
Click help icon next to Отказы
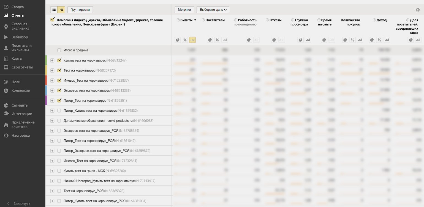coord(267,20)
